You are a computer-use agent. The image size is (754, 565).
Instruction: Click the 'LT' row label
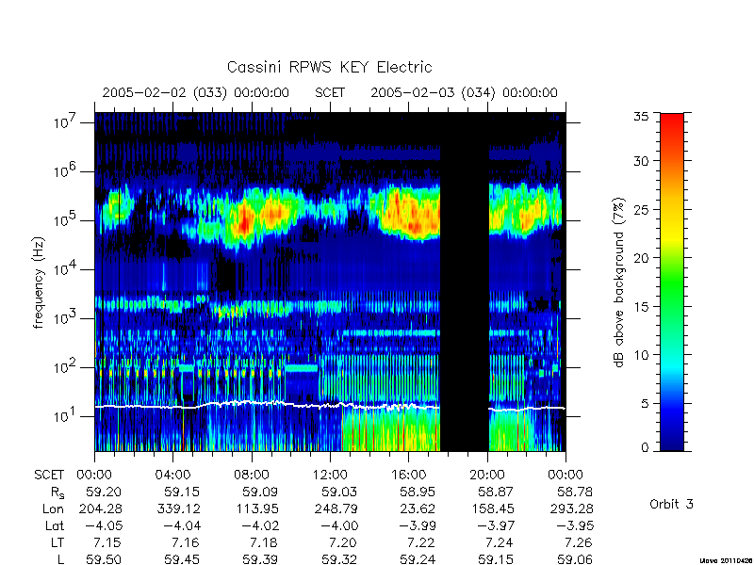coord(57,543)
